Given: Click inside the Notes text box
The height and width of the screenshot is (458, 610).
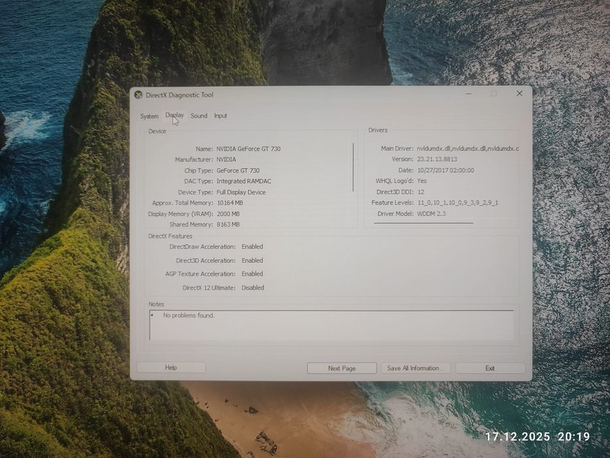Looking at the screenshot, I should [331, 325].
